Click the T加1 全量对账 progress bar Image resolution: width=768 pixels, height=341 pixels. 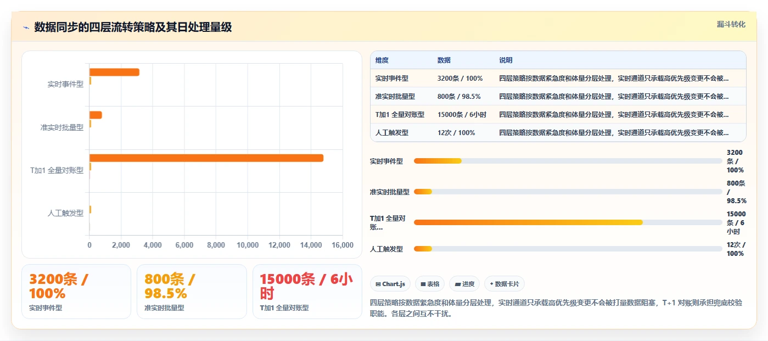(x=568, y=222)
